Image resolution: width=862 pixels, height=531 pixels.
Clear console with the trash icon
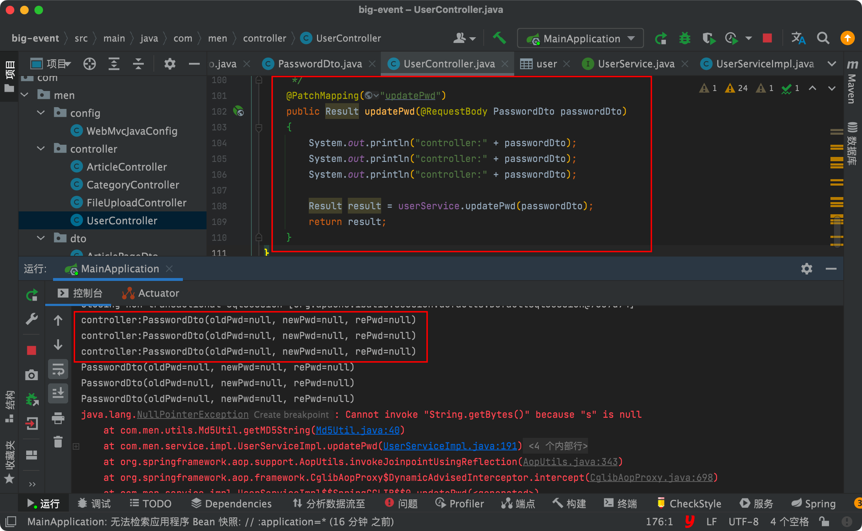(x=58, y=442)
